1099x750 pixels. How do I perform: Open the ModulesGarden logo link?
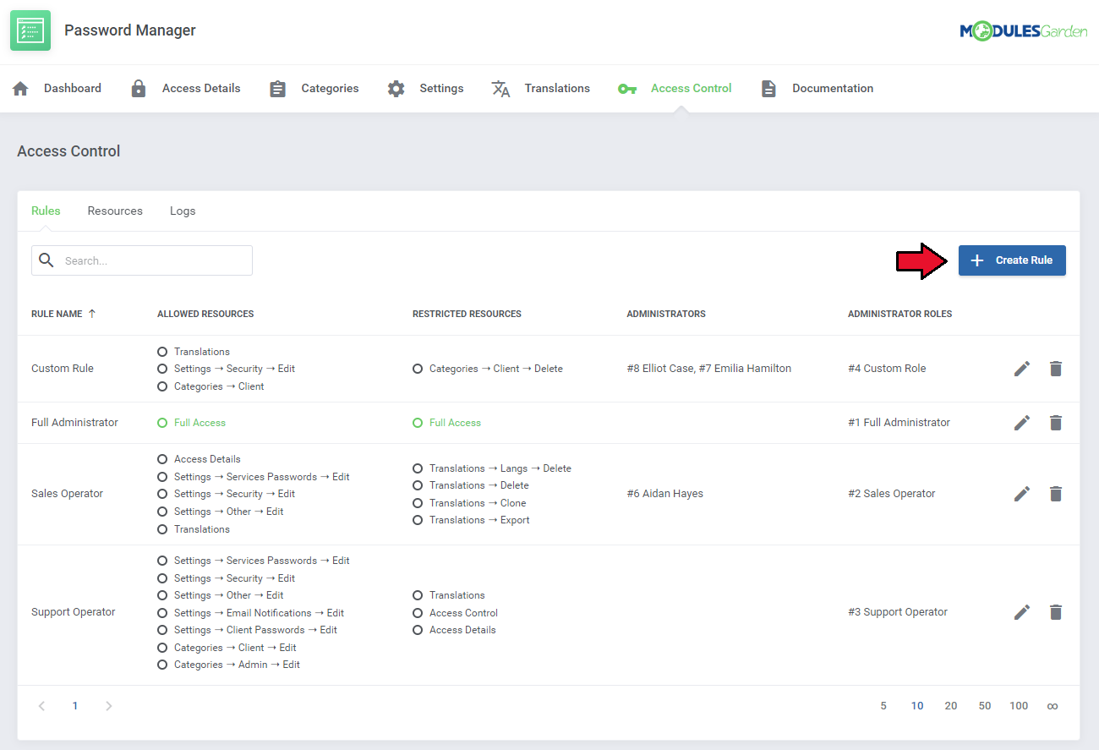(x=1023, y=31)
